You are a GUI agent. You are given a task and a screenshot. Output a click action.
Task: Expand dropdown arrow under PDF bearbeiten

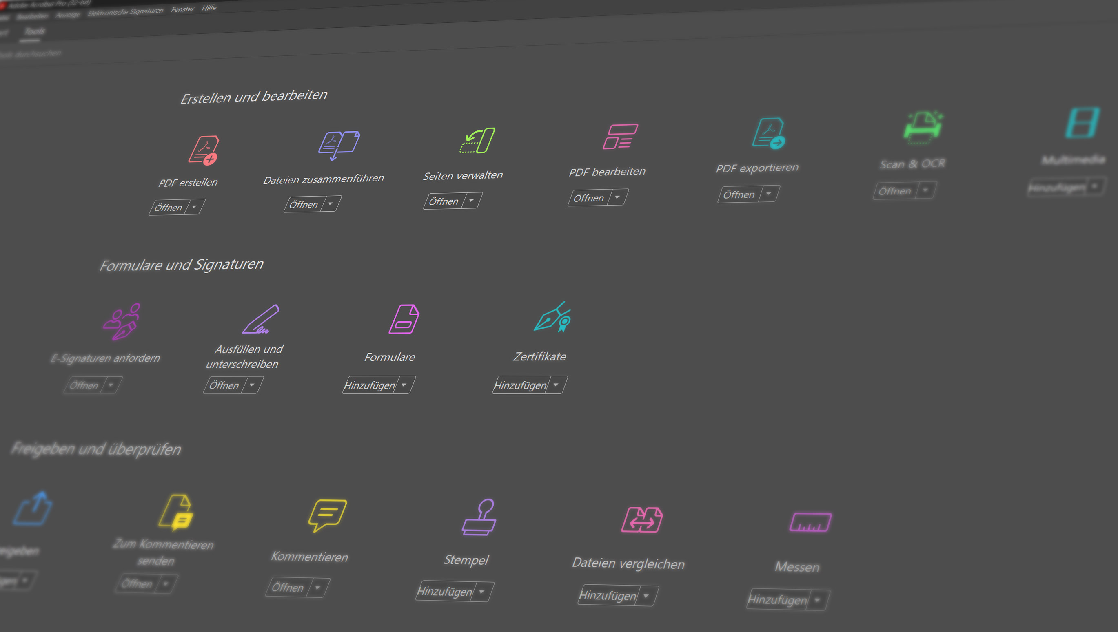(617, 197)
